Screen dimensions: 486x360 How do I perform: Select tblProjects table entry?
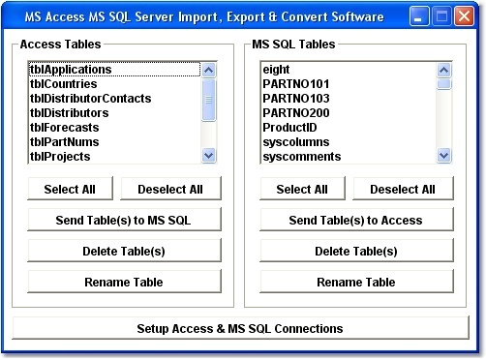click(114, 157)
